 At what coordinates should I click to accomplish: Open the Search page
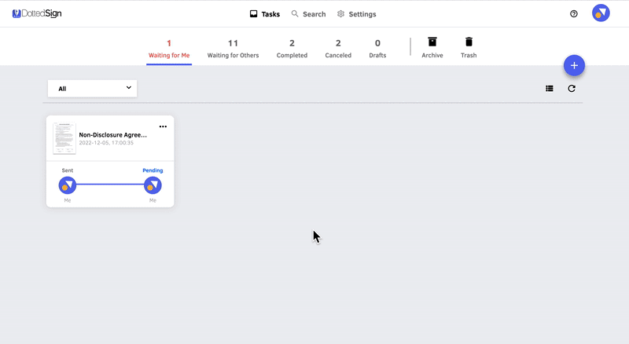[308, 14]
